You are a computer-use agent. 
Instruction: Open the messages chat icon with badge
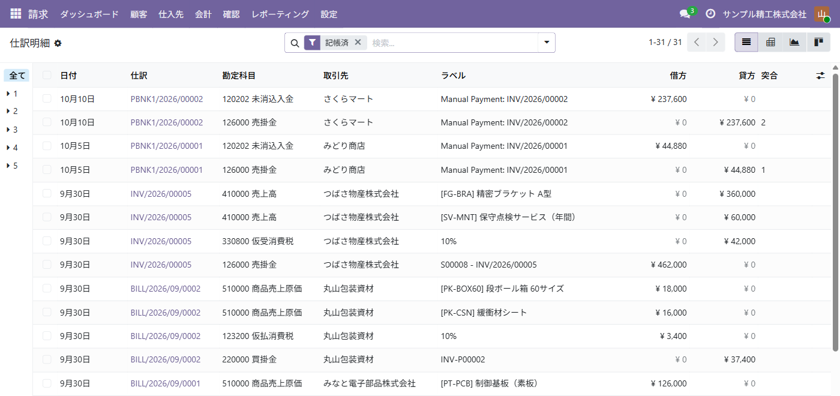click(685, 14)
